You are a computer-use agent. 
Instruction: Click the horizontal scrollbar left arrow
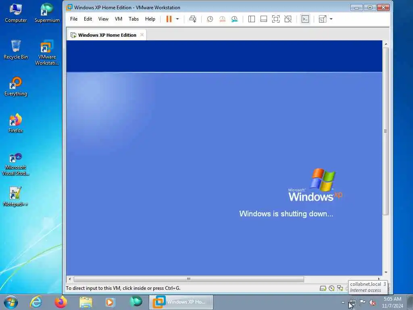pyautogui.click(x=70, y=279)
